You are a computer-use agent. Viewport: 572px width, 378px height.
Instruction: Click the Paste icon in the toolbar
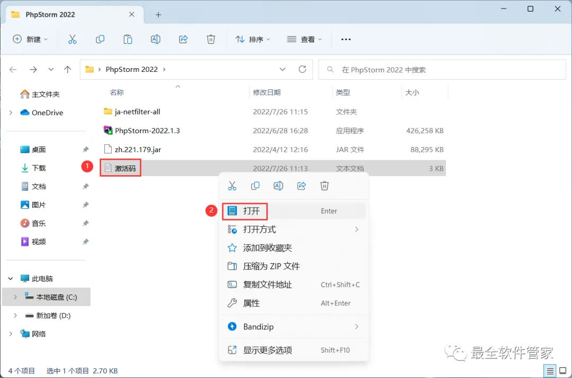[128, 39]
